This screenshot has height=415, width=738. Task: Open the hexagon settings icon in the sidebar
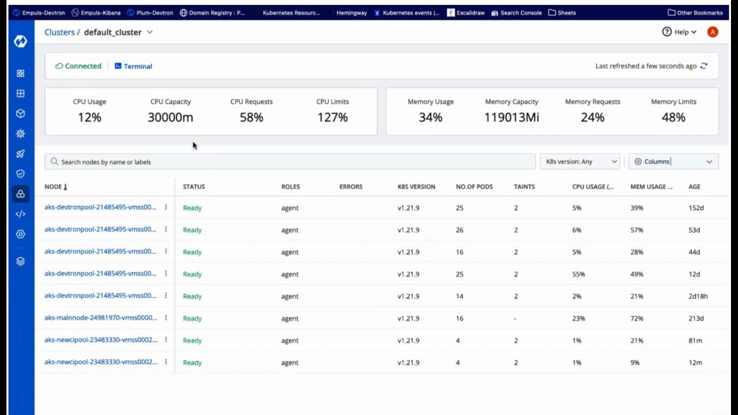point(21,234)
